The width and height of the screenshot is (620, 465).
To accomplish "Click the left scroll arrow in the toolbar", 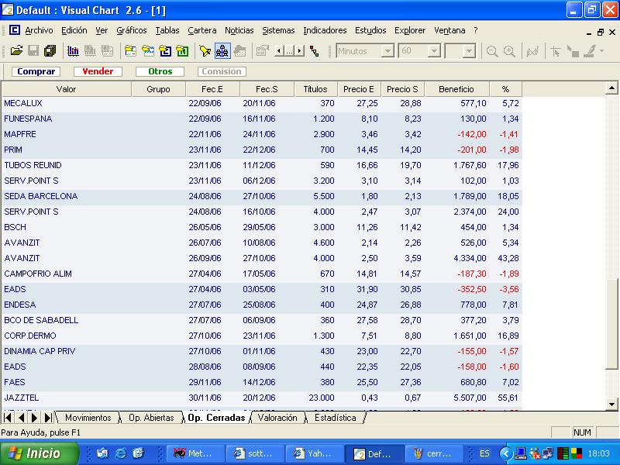I will coord(279,51).
